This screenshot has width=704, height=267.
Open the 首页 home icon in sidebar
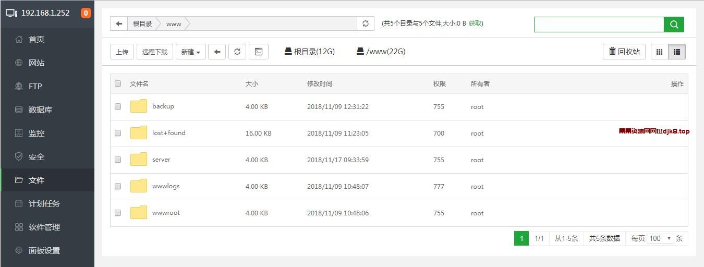19,39
